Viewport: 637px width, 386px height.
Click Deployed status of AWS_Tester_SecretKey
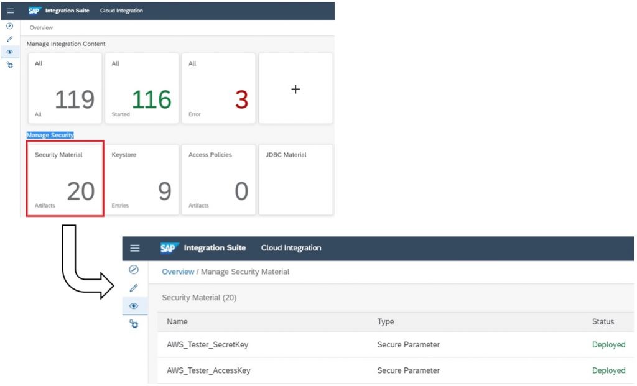[608, 344]
